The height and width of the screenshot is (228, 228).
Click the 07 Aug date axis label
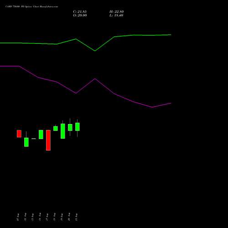click(x=18, y=217)
